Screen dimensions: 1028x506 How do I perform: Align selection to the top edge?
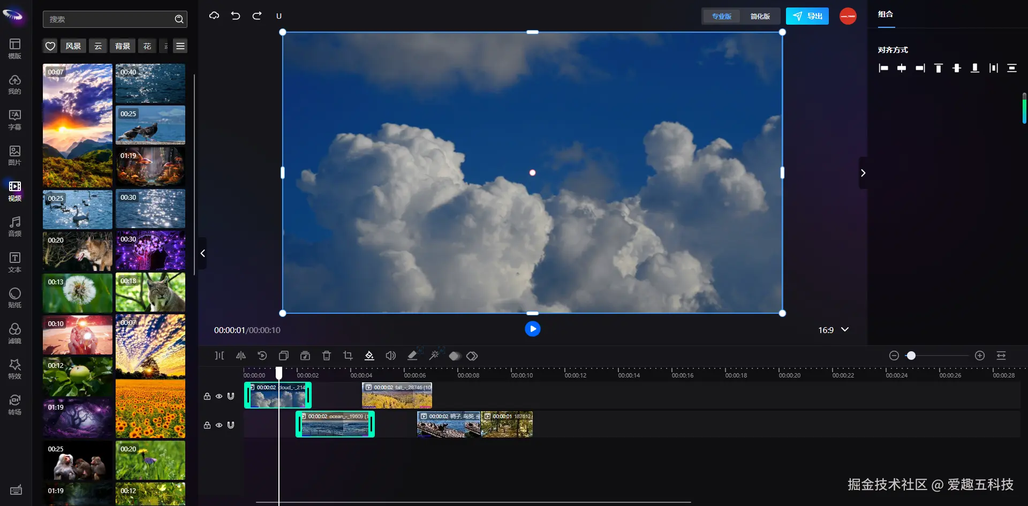tap(939, 68)
